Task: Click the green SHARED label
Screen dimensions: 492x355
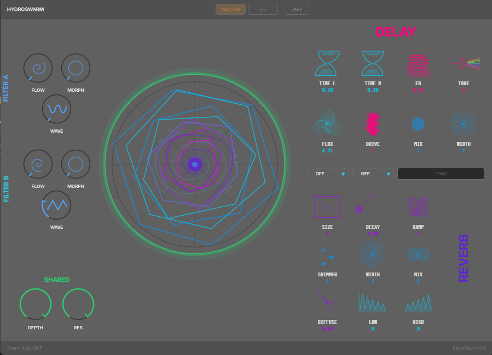Action: point(57,280)
